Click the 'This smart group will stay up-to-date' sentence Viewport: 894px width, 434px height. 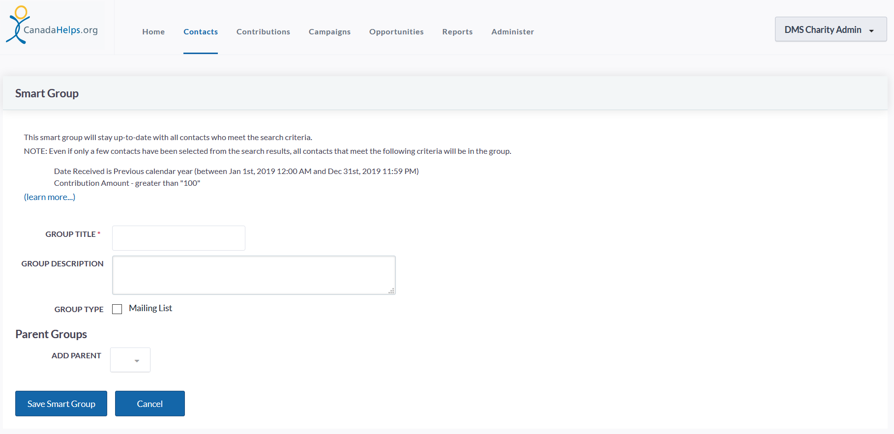[168, 138]
